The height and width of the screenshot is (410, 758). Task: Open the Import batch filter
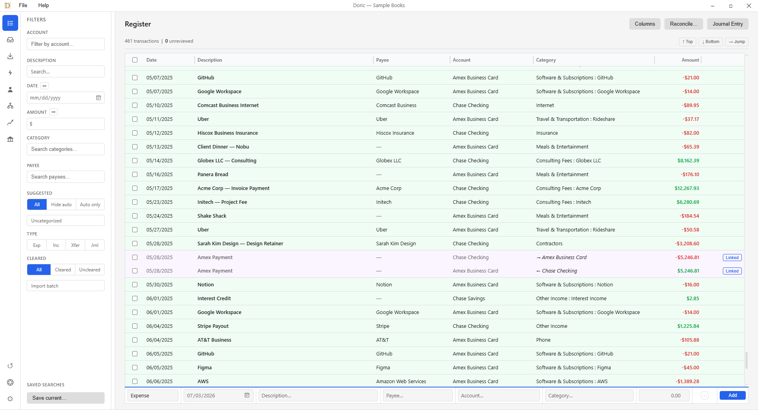point(66,286)
